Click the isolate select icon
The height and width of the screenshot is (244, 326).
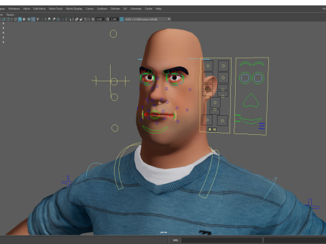click(69, 19)
